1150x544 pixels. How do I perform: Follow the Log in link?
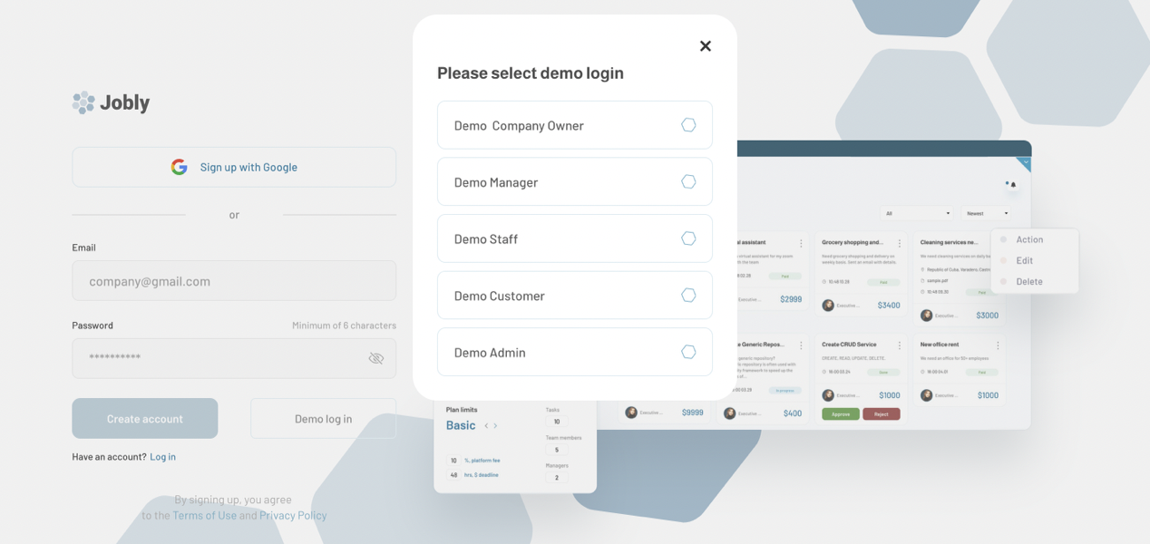click(x=163, y=456)
